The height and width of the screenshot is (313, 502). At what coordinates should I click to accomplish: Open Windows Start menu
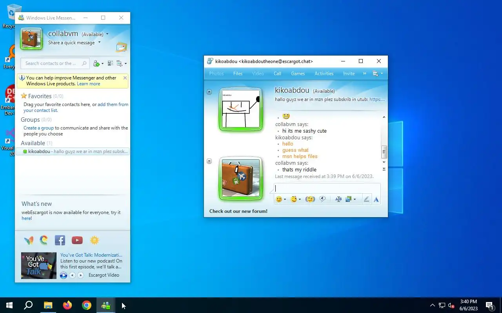[9, 305]
